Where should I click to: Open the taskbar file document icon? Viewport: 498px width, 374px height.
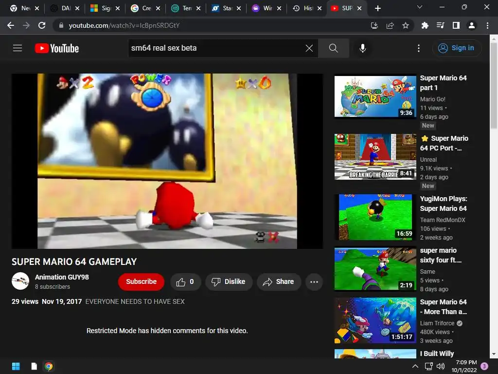point(34,366)
